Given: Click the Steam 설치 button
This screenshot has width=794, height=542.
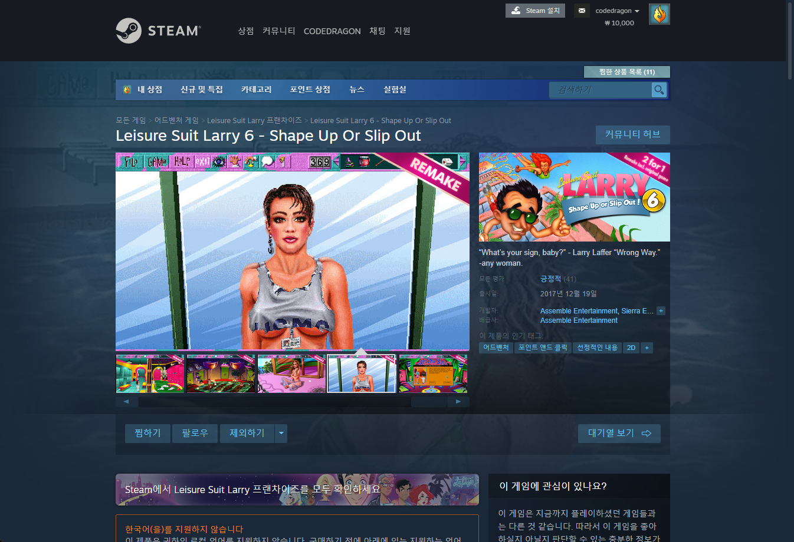Looking at the screenshot, I should [535, 11].
